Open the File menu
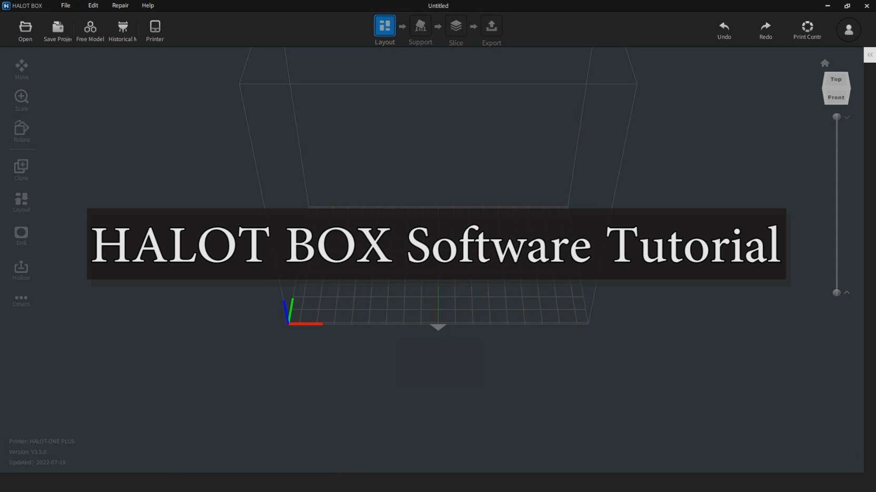The width and height of the screenshot is (876, 492). 65,6
